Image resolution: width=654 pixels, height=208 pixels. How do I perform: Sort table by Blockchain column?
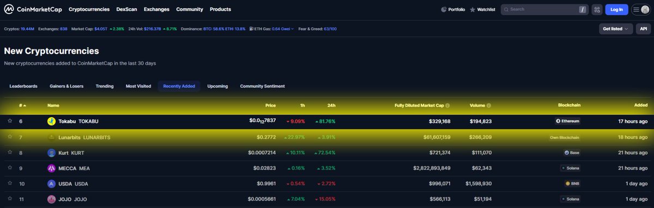pos(570,106)
